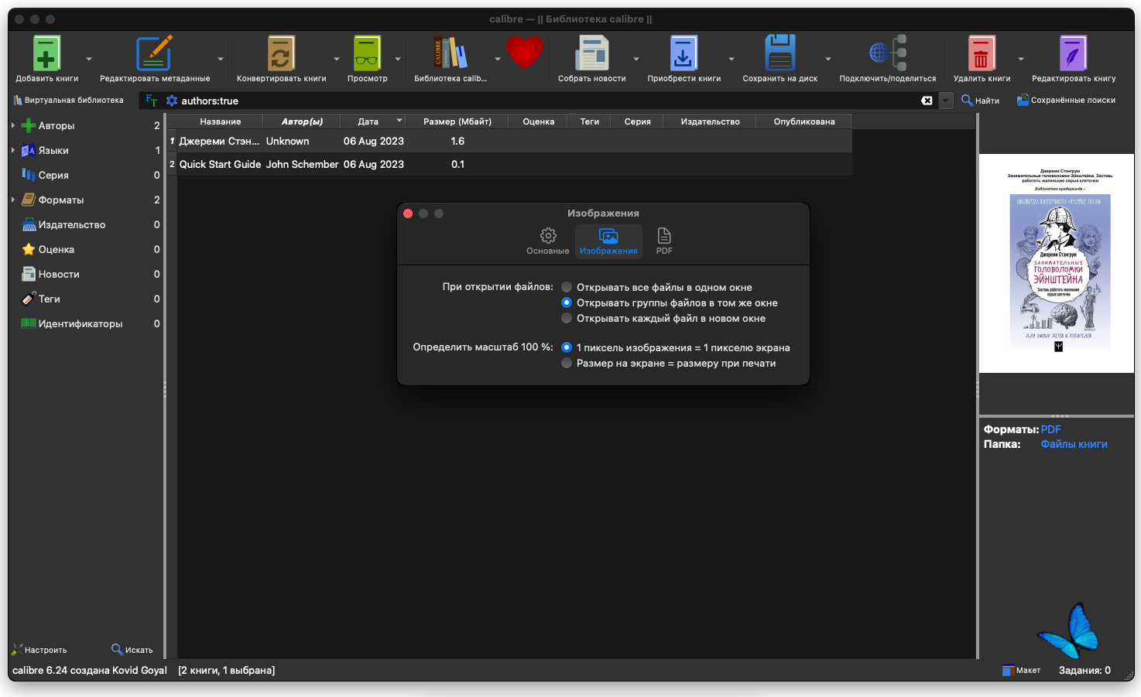
Task: Choose 'Размер на экране = размеру при печати'
Action: (x=567, y=363)
